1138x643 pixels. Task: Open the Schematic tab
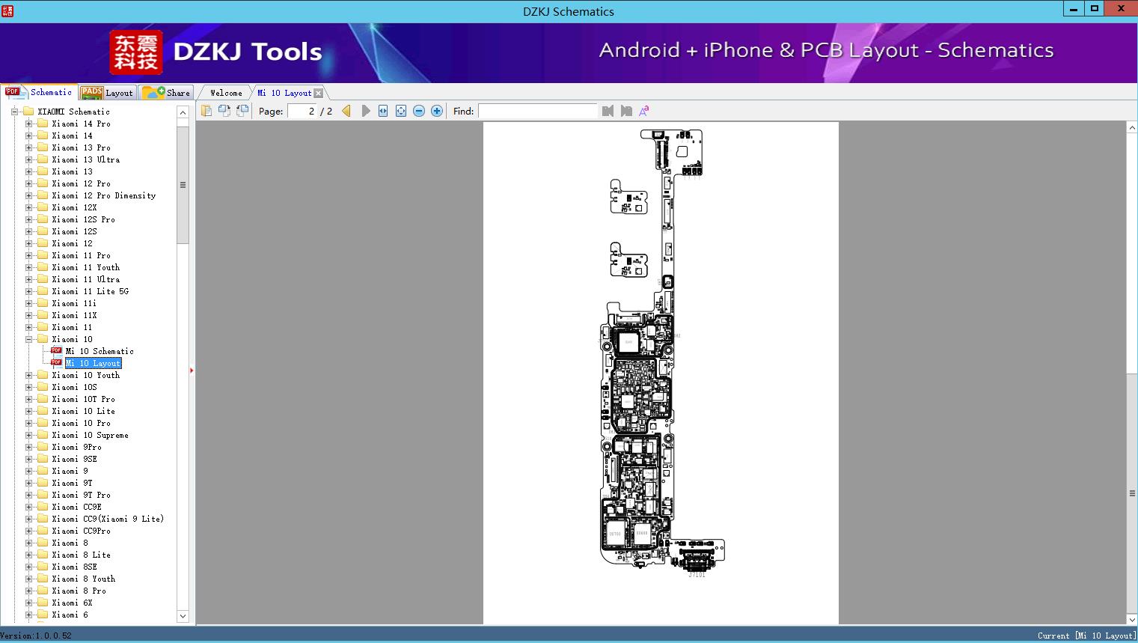point(39,92)
